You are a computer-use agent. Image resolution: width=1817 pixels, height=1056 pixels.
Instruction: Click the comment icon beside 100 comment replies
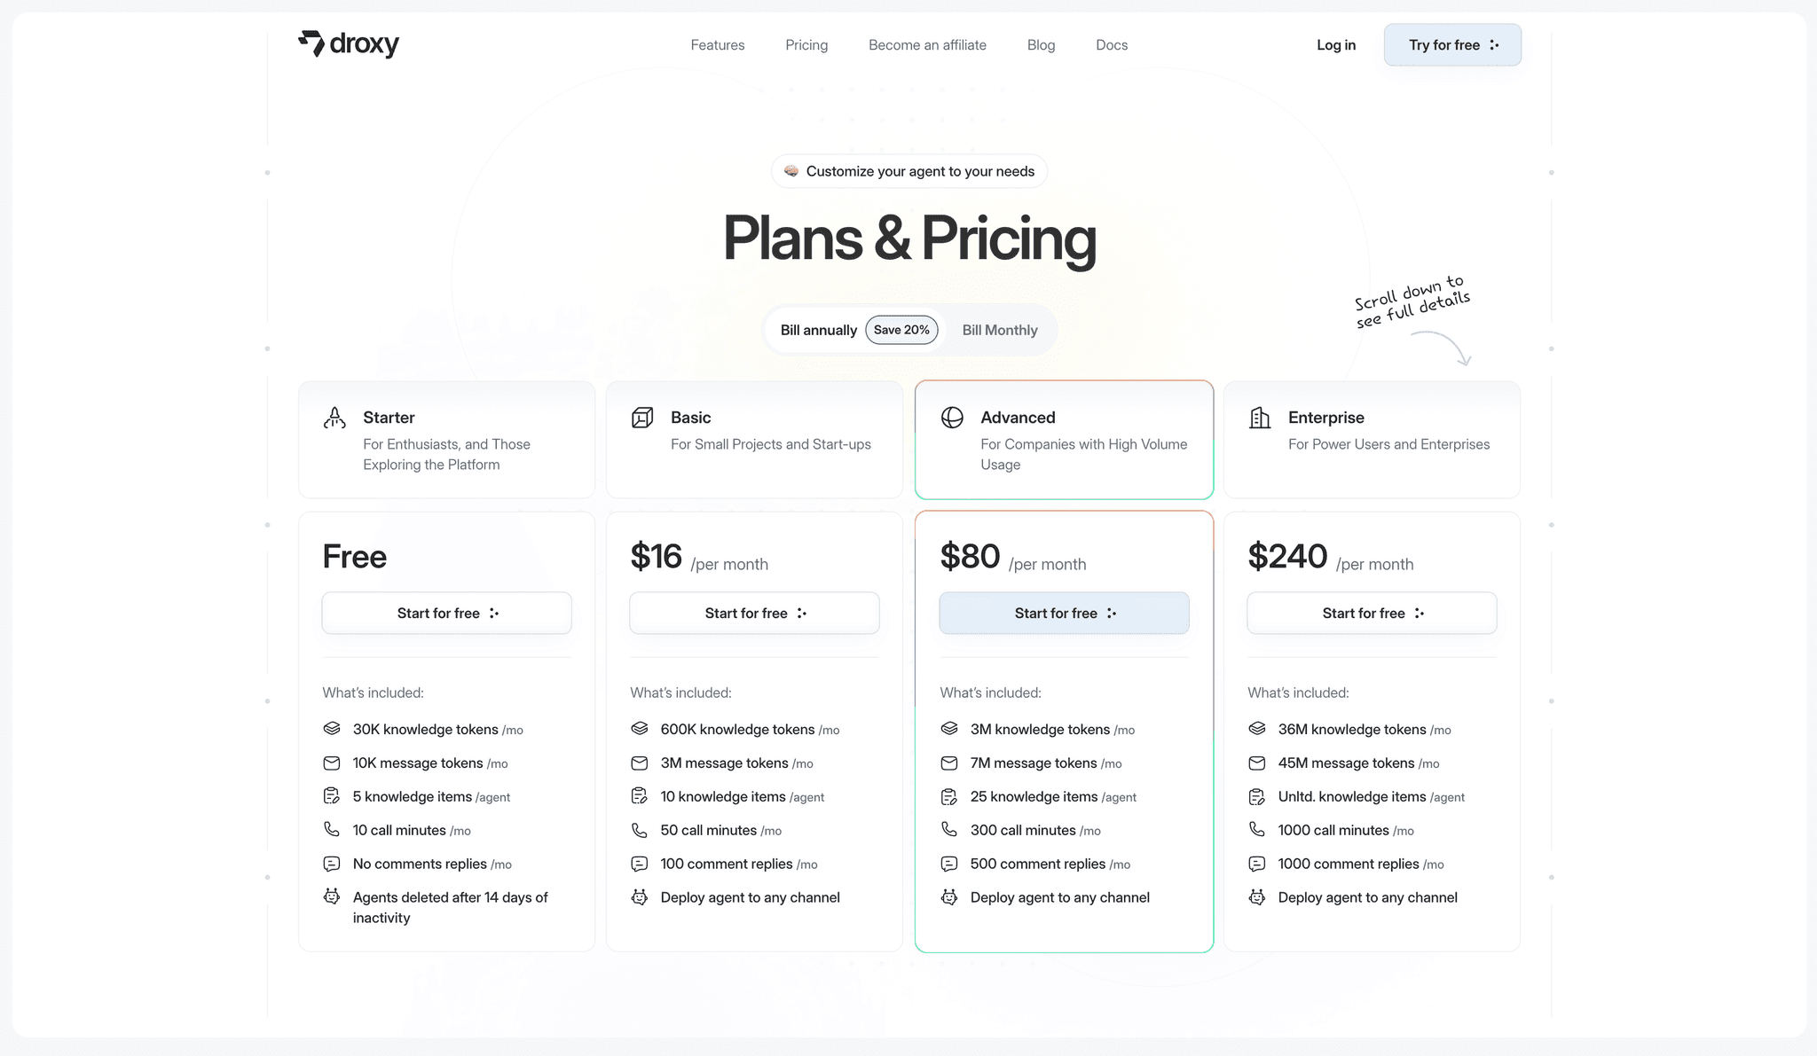pos(640,864)
